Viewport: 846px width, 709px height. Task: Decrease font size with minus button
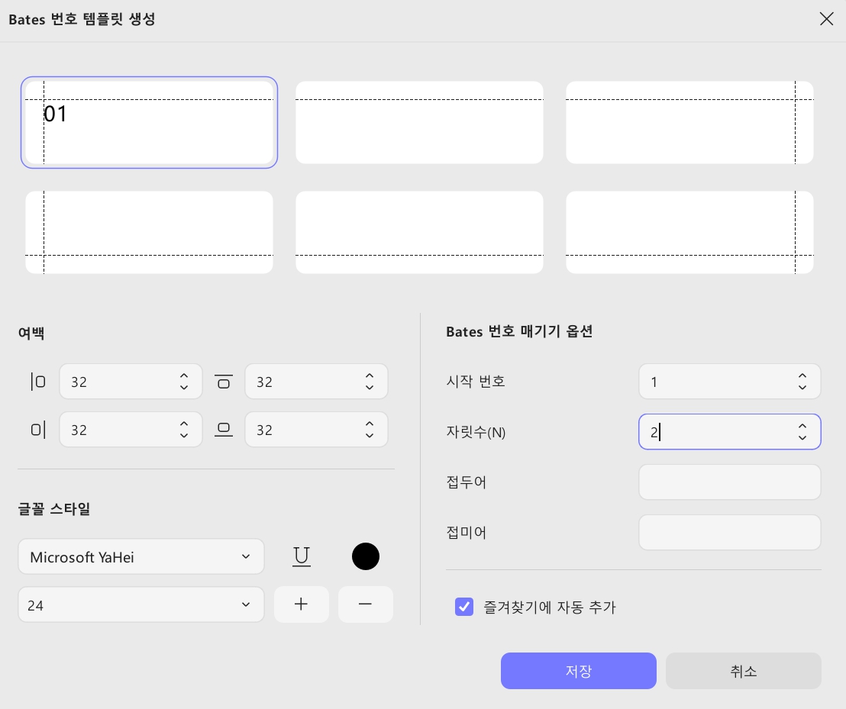click(x=365, y=604)
